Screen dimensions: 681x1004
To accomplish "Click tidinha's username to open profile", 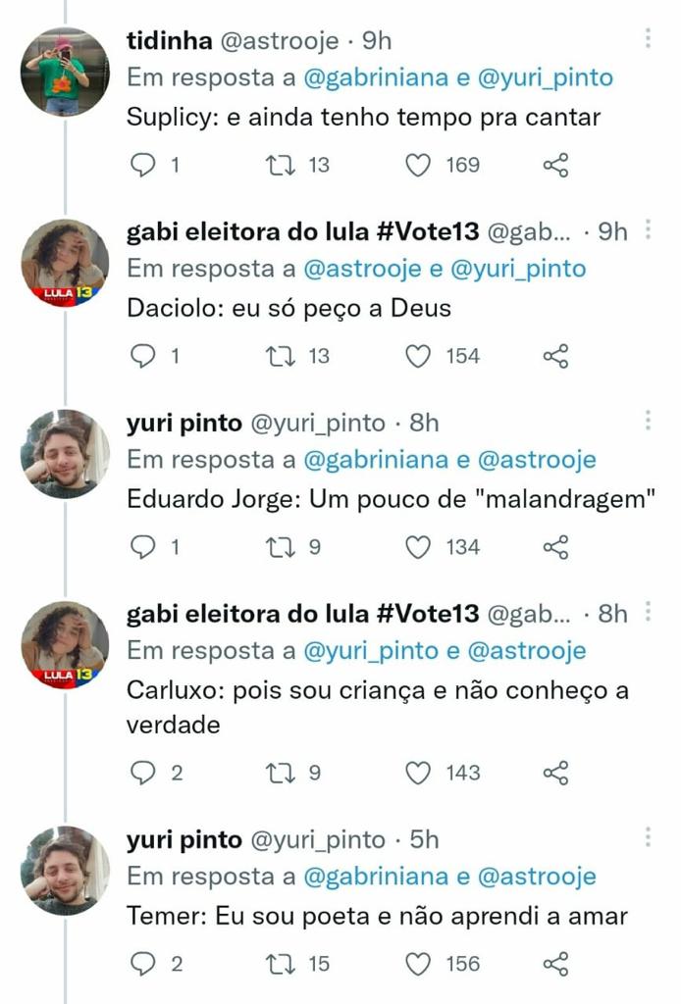I will coord(167,41).
